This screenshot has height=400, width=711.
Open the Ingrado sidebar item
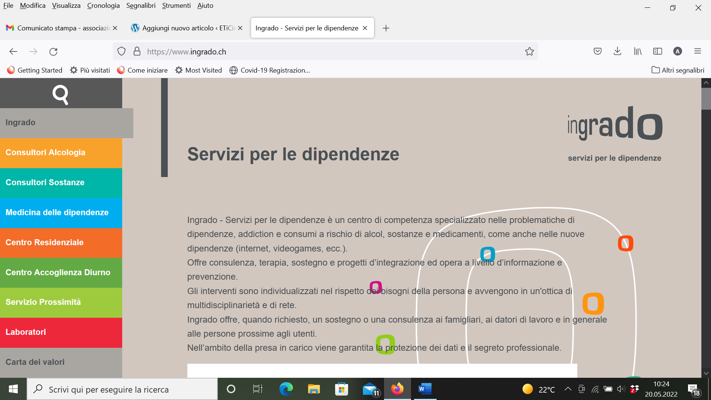click(x=67, y=123)
